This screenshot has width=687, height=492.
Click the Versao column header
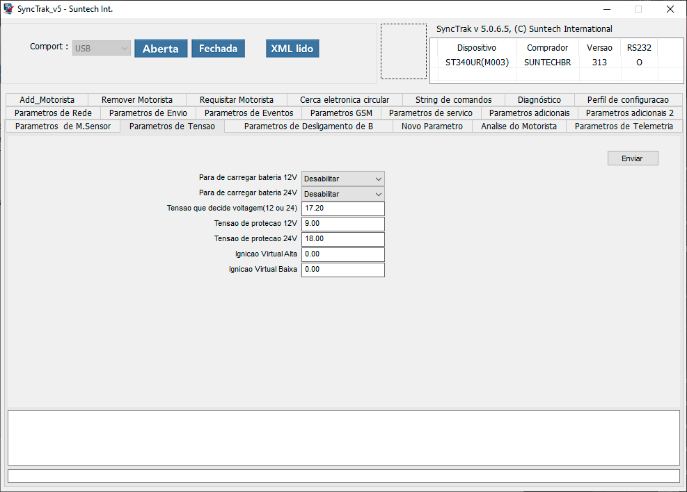[599, 48]
